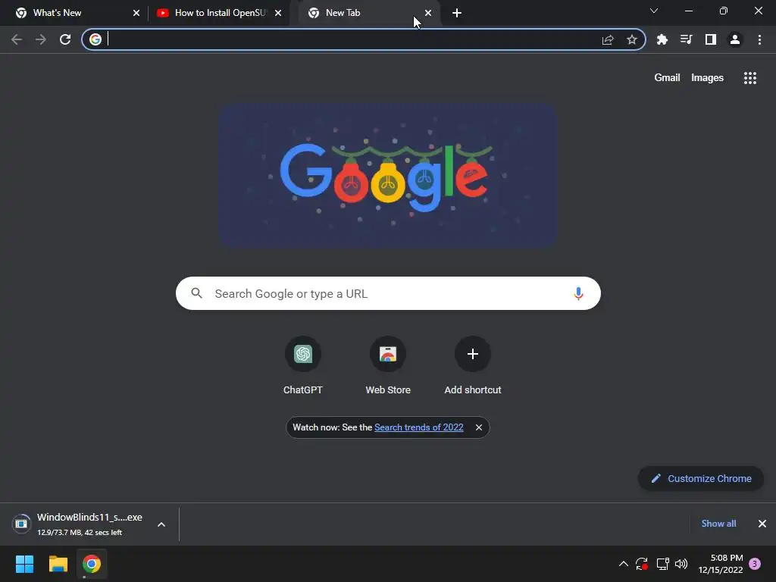Close the How to Install OpenSU tab
776x582 pixels.
(278, 13)
